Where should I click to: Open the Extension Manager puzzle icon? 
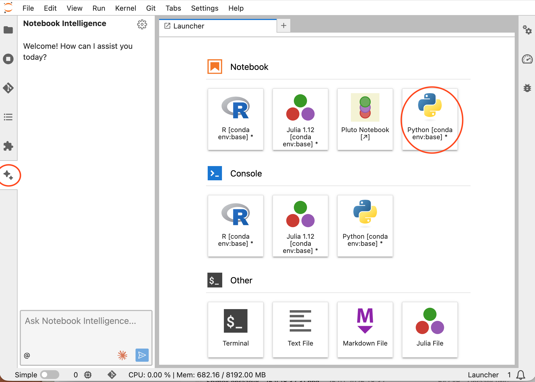[8, 146]
